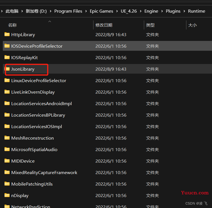Click the LocationServicesAndroidImpl folder icon
This screenshot has width=212, height=208.
(7, 103)
